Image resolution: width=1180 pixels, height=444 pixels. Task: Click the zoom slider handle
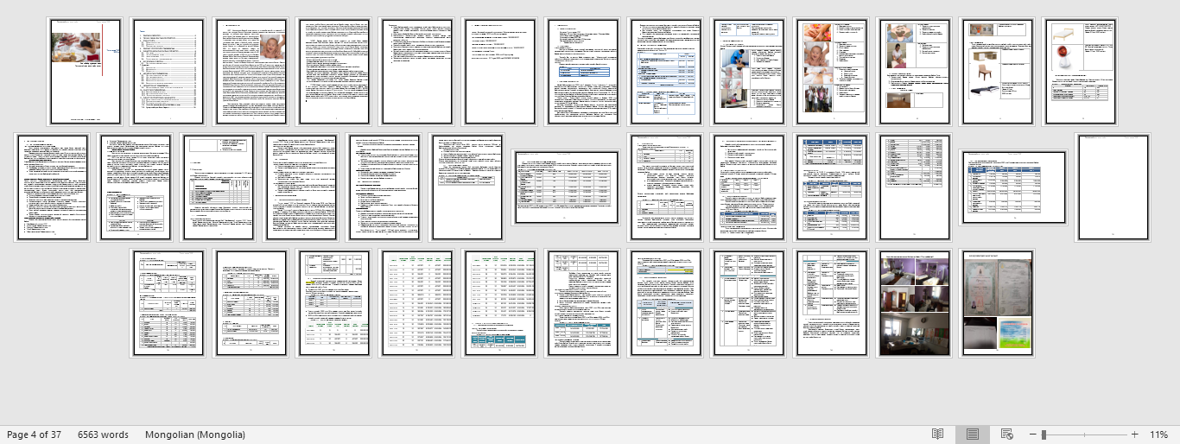click(1044, 434)
